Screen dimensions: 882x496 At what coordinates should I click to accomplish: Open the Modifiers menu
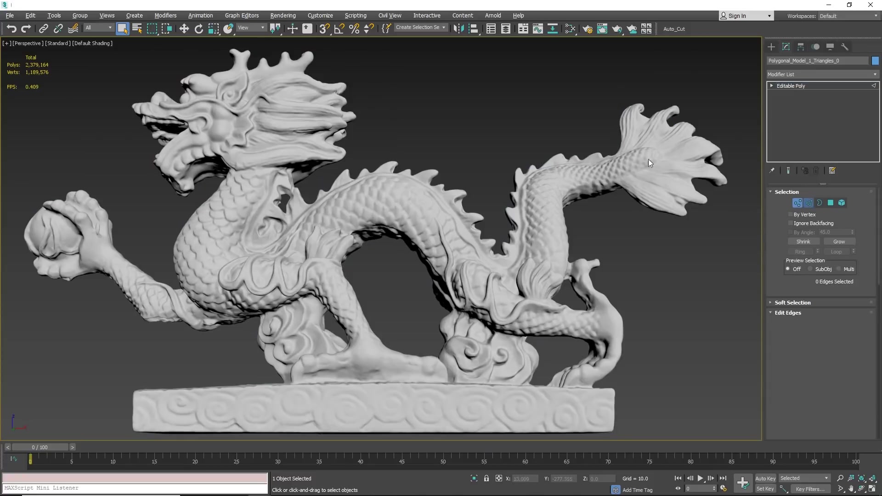point(165,15)
